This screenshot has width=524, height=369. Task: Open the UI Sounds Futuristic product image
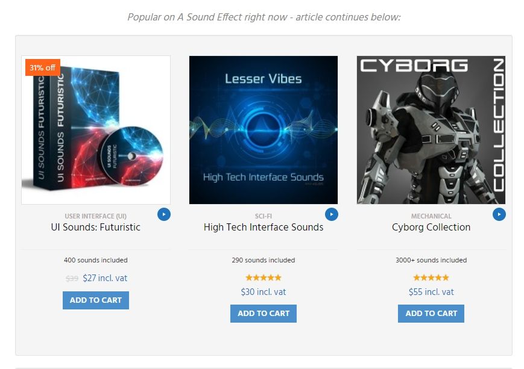(96, 130)
